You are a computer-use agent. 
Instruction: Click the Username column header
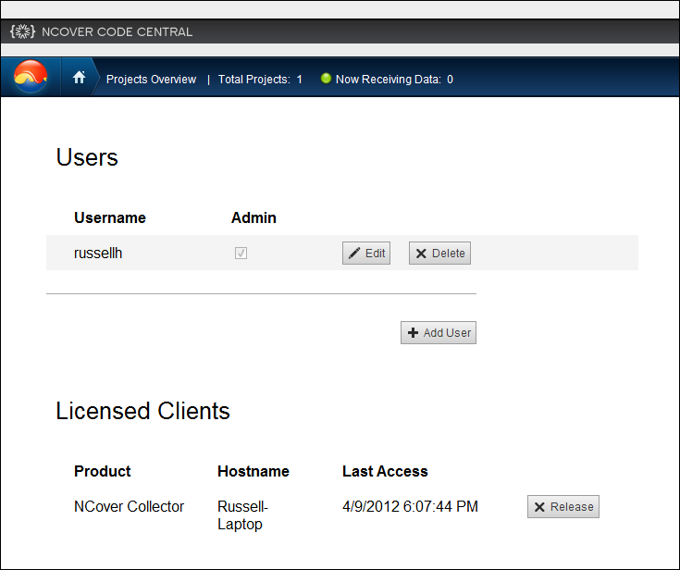pos(110,218)
